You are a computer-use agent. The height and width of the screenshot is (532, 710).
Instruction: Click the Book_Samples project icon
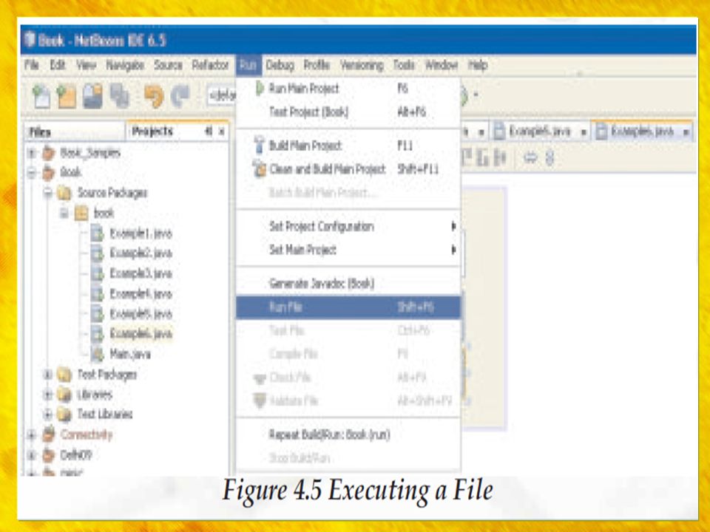point(49,152)
